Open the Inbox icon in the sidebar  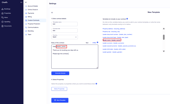pyautogui.click(x=3, y=17)
